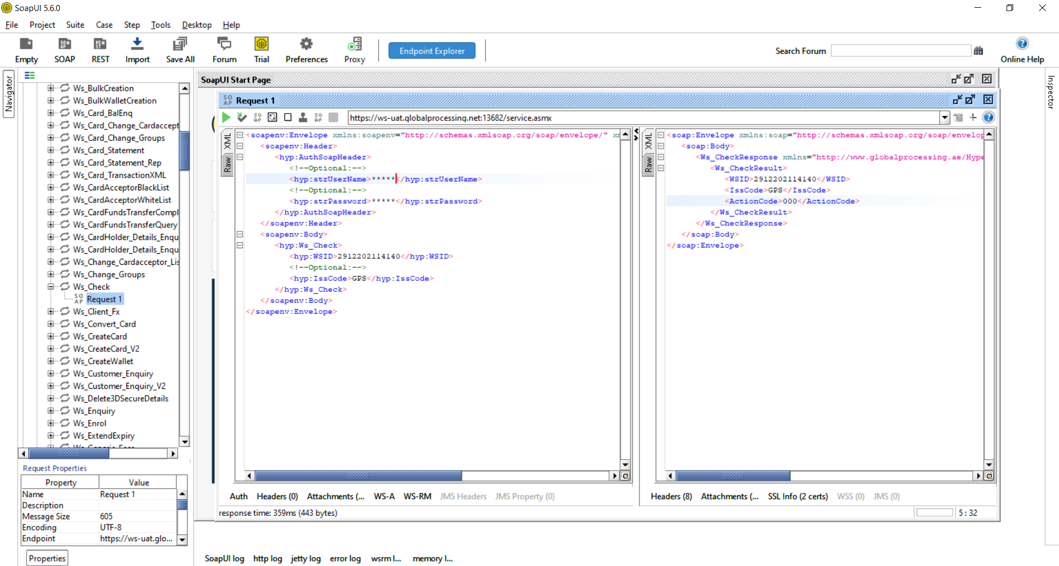
Task: Submit request with green play arrow
Action: point(226,118)
